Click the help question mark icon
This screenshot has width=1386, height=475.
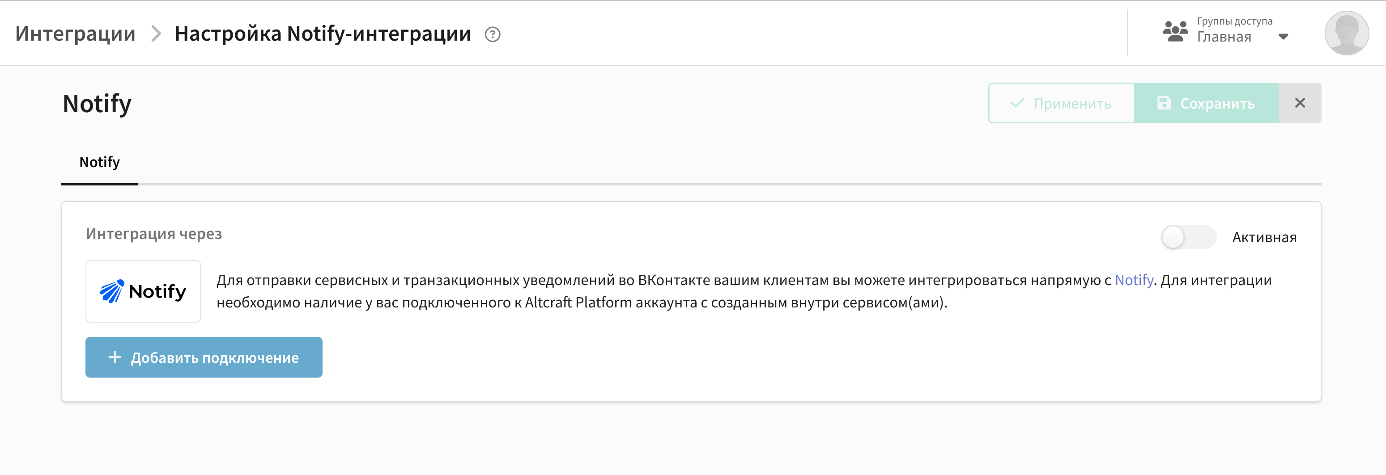click(492, 34)
